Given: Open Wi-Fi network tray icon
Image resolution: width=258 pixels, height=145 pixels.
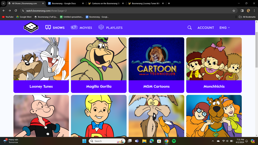Looking at the screenshot, I should [x=223, y=141].
